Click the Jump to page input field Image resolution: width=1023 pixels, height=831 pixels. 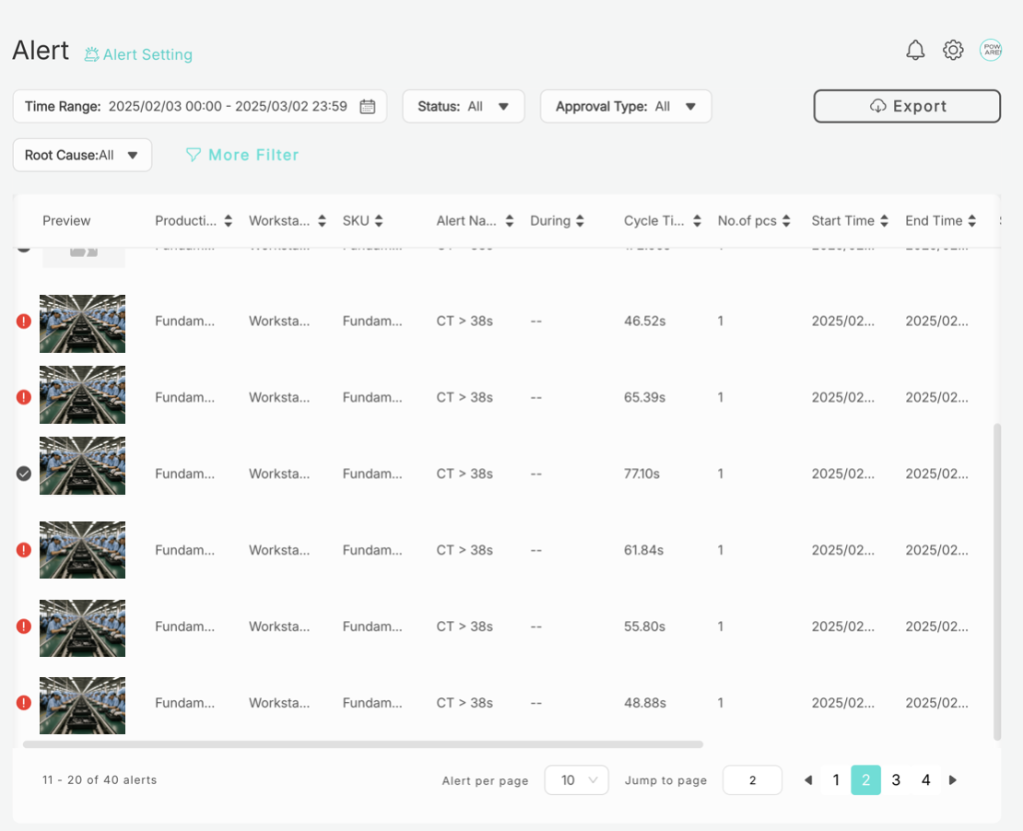pos(752,779)
